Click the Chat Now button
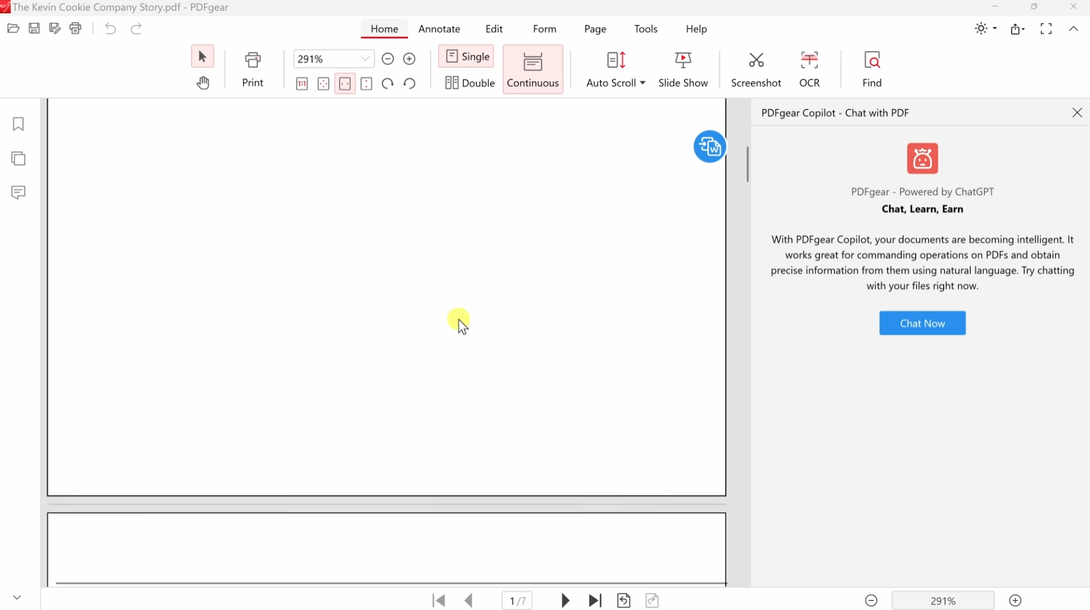 (x=922, y=323)
